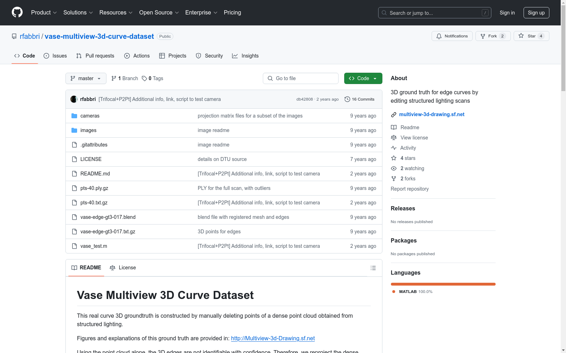
Task: Click the vase_test.m file icon
Action: click(74, 246)
